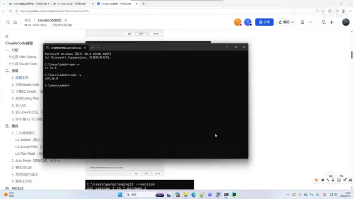Show hidden system tray icons chevron
Image resolution: width=354 pixels, height=199 pixels.
click(x=288, y=195)
